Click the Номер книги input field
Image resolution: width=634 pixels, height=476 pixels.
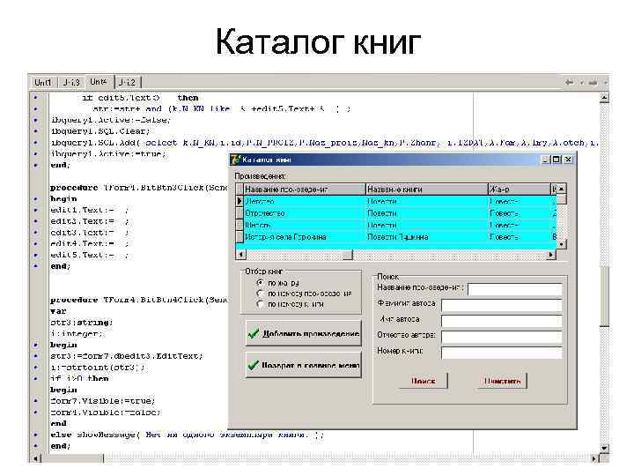[x=501, y=353]
